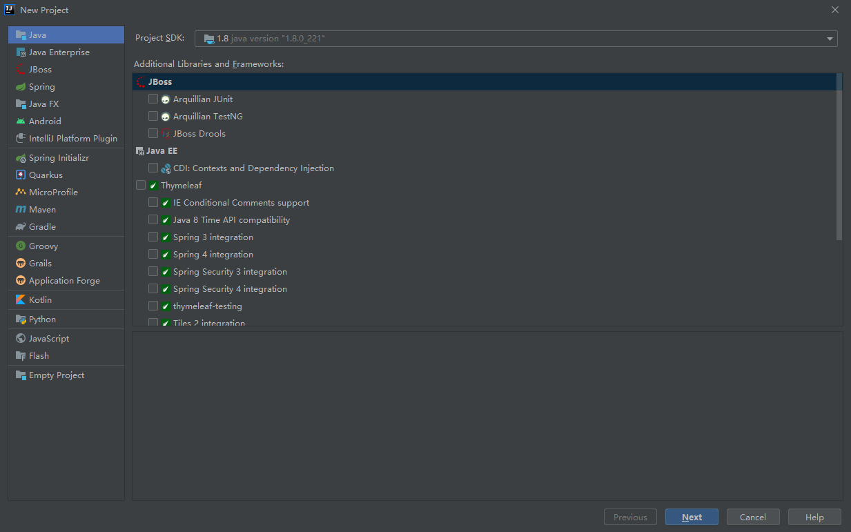This screenshot has height=532, width=851.
Task: Open Help from the dialog
Action: (x=814, y=518)
